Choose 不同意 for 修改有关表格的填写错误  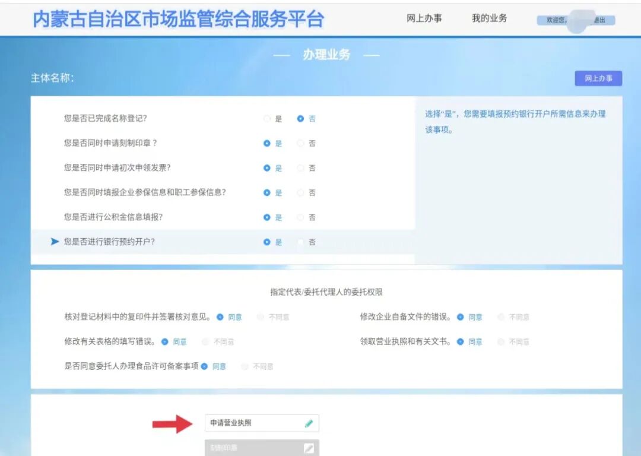pyautogui.click(x=205, y=341)
